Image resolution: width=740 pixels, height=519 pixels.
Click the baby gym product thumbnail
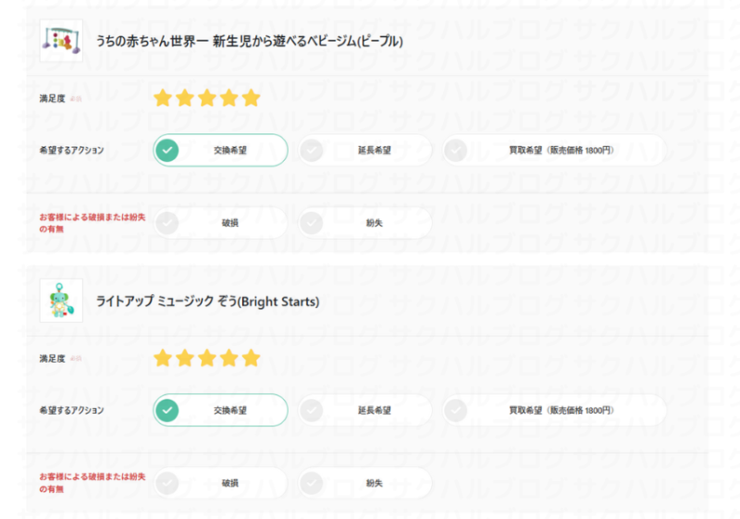61,41
